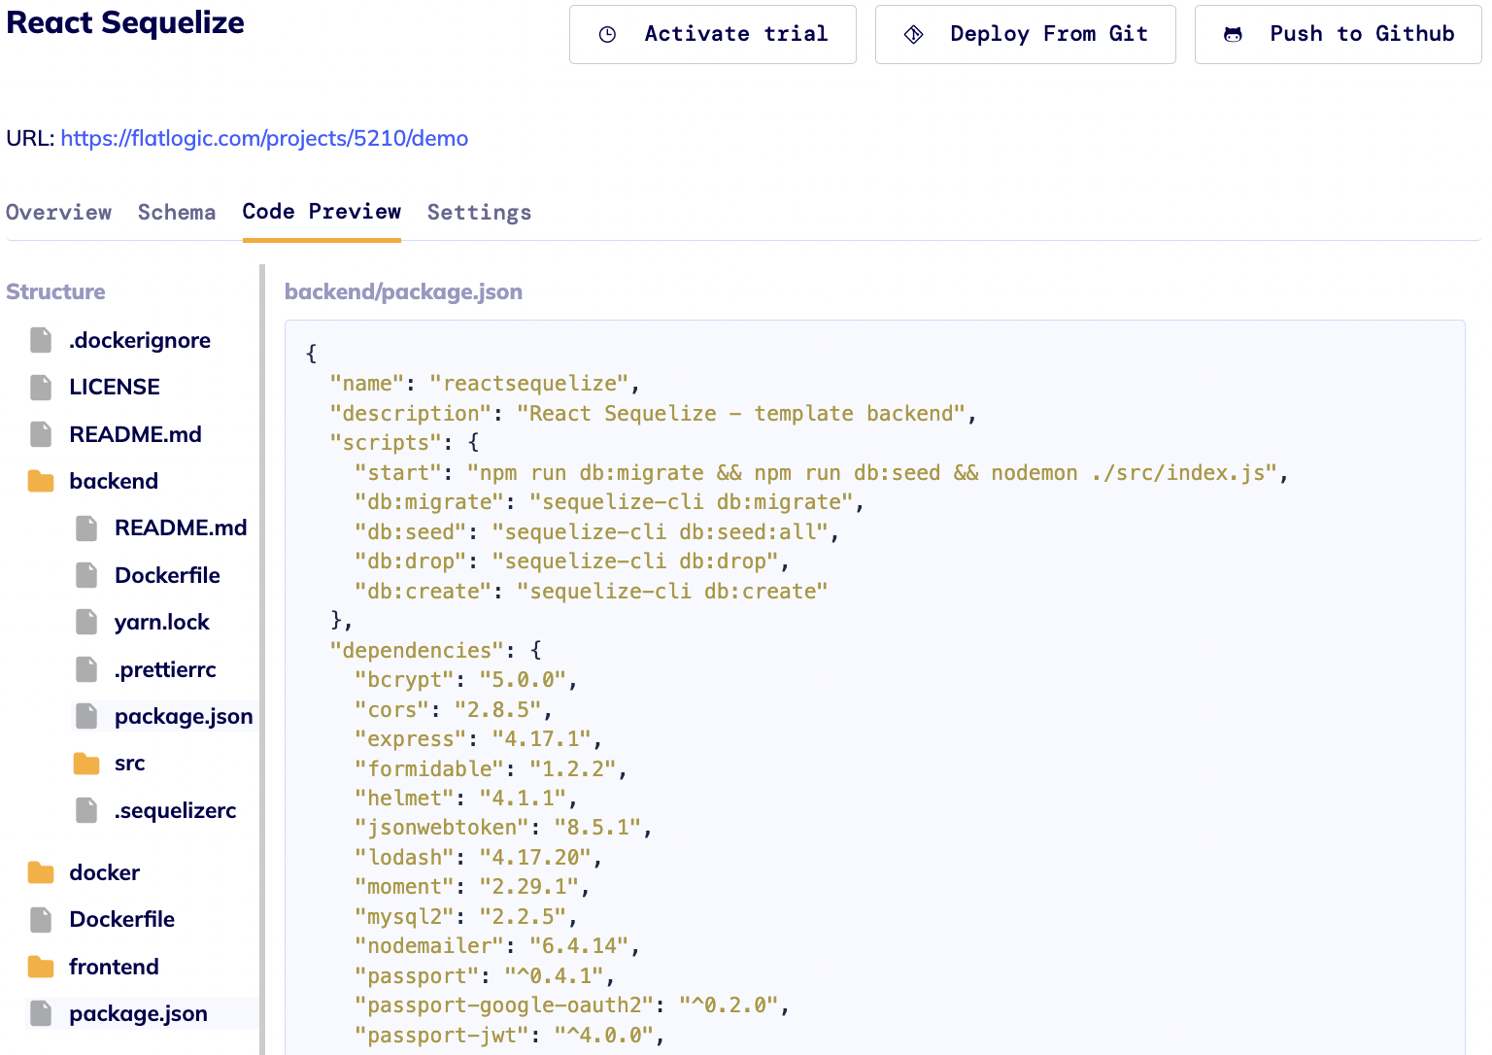Click the backend README.md file icon
The image size is (1492, 1055).
(86, 527)
